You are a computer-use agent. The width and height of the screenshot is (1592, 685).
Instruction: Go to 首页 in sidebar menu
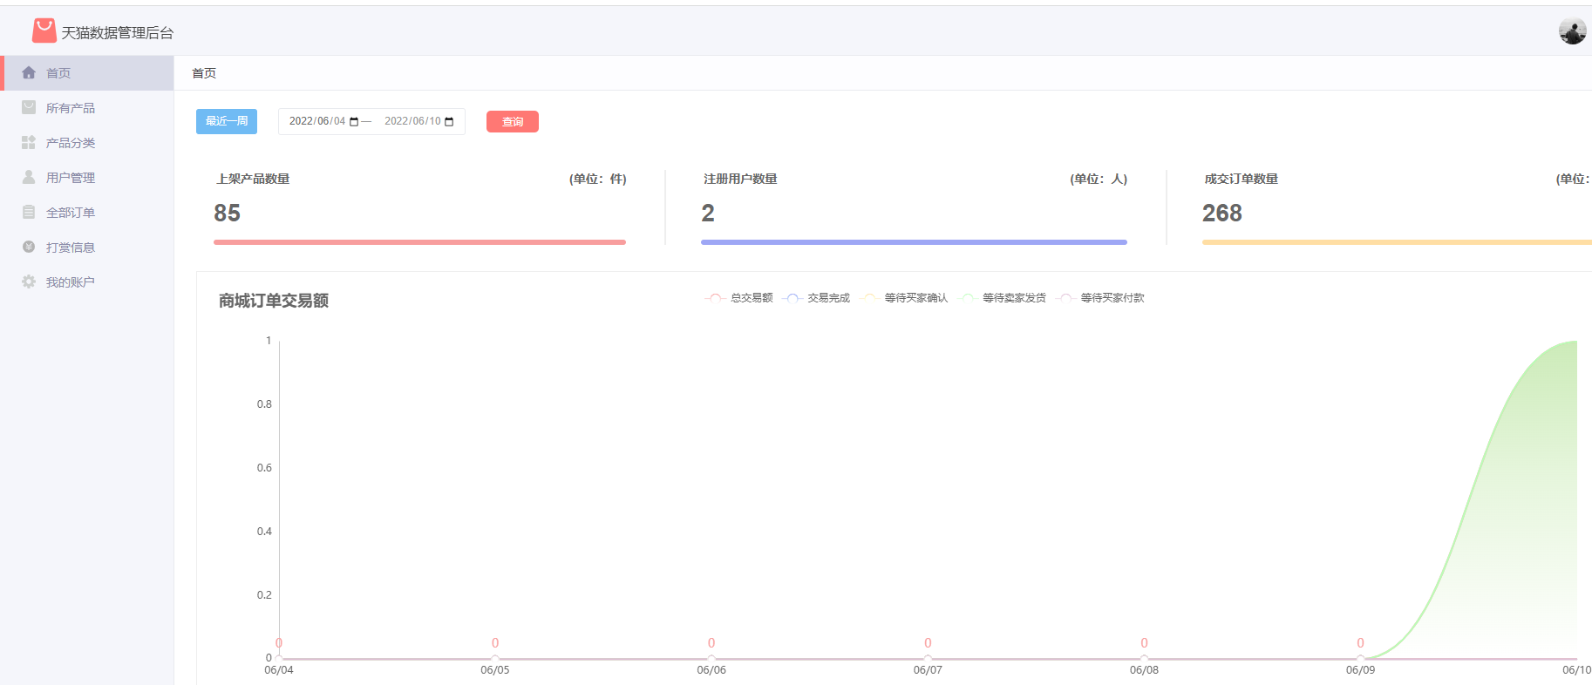click(x=87, y=73)
